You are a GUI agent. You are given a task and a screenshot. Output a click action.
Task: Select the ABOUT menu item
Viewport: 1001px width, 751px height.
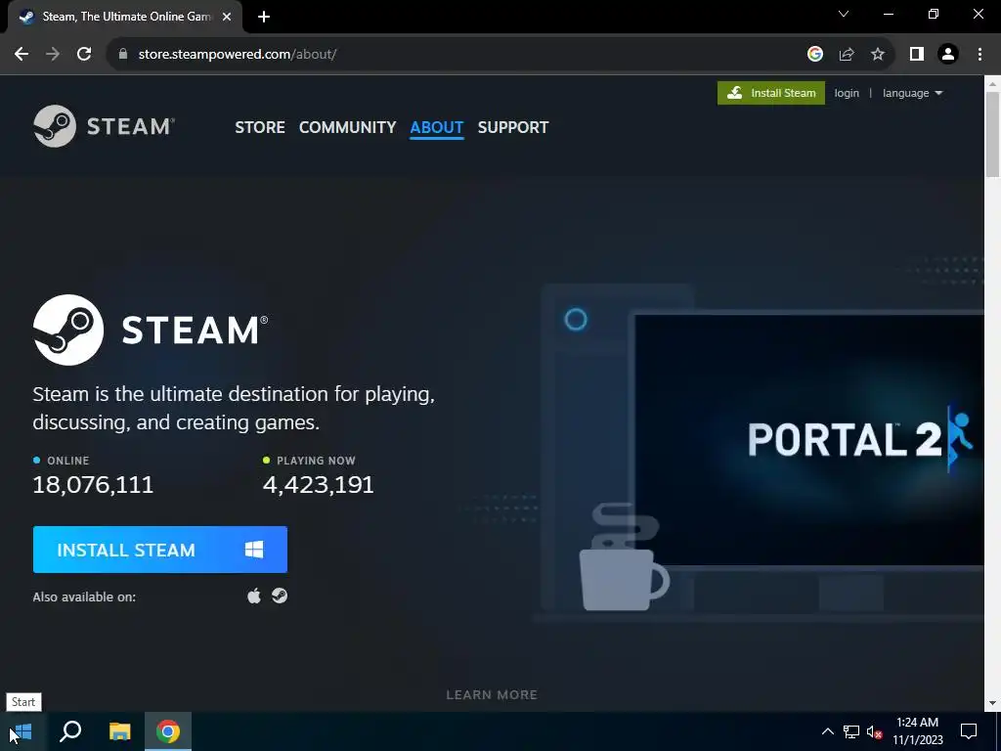pyautogui.click(x=437, y=127)
